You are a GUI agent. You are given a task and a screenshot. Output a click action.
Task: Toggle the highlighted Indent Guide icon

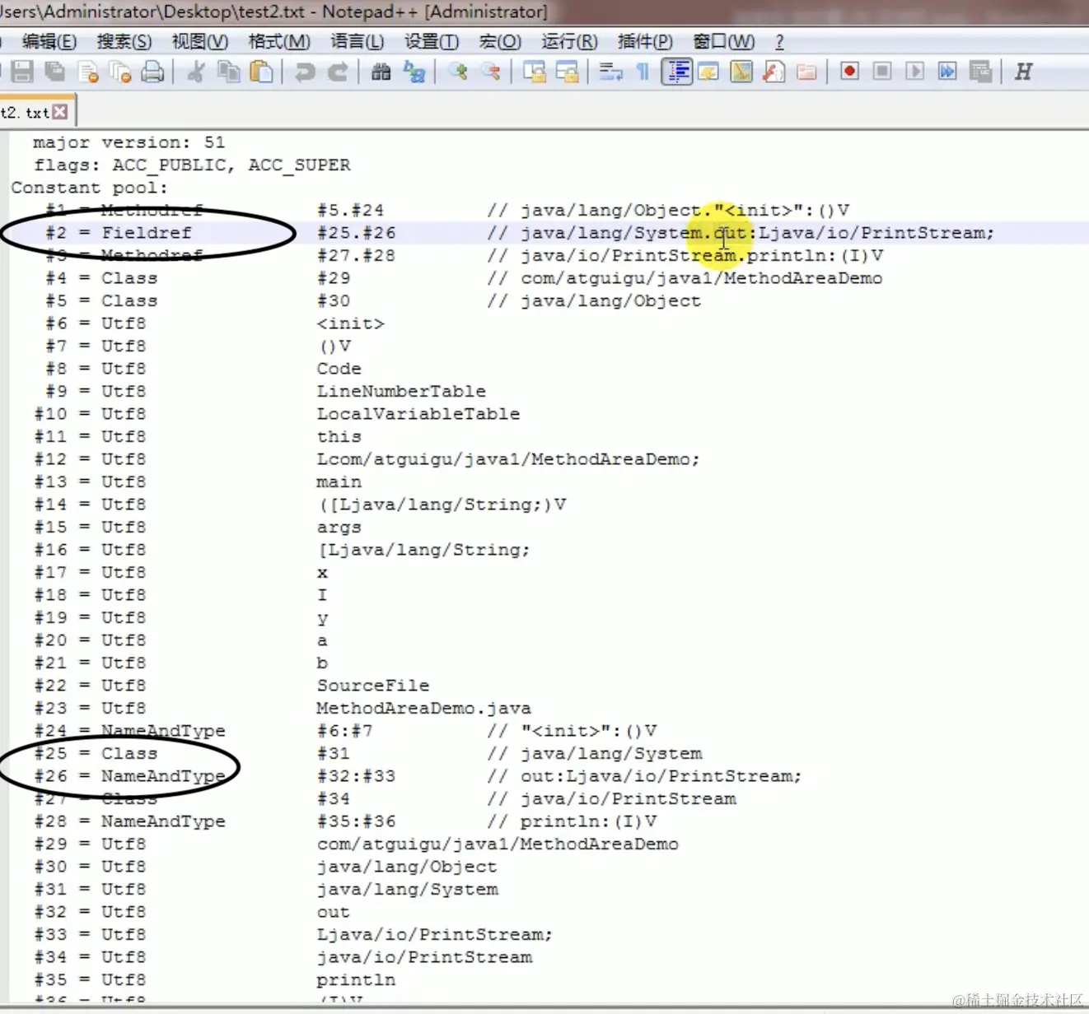(676, 72)
